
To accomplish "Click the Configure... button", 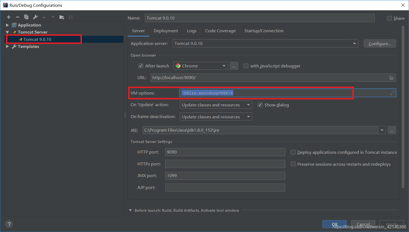I will 380,44.
